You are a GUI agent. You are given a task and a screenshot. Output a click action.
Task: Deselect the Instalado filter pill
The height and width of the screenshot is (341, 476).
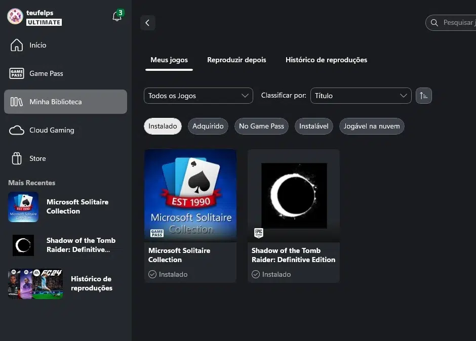163,126
